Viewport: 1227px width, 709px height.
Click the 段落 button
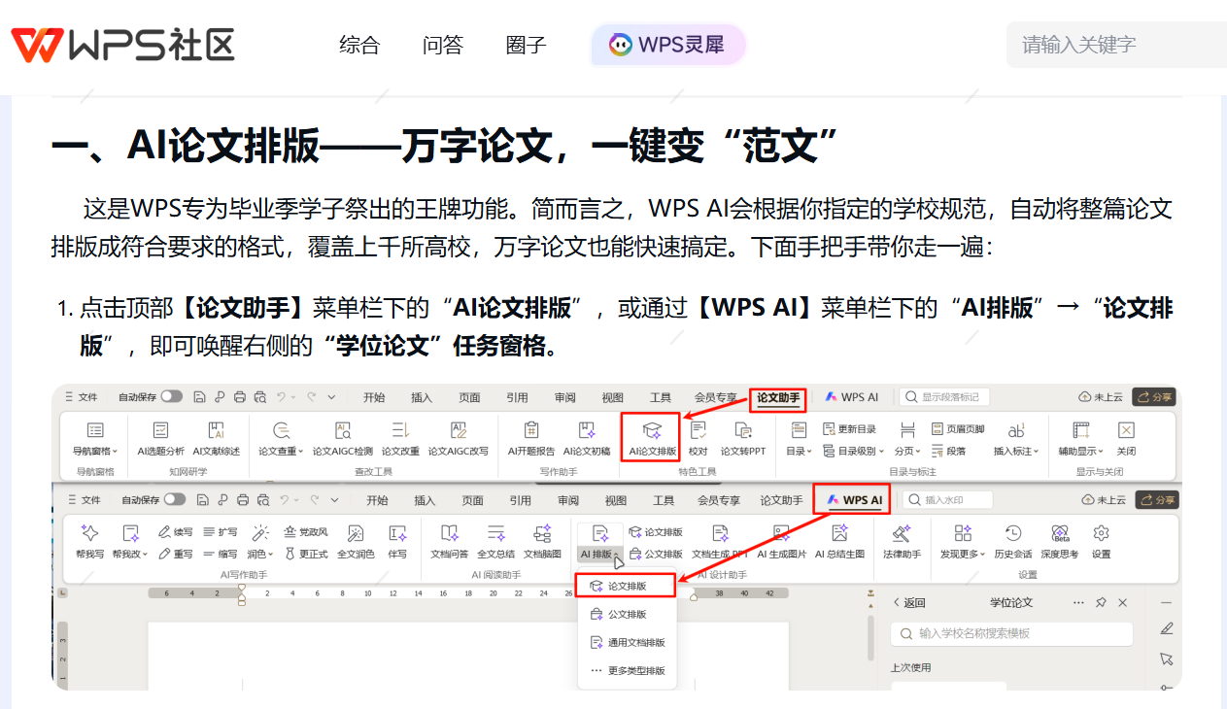pos(949,451)
